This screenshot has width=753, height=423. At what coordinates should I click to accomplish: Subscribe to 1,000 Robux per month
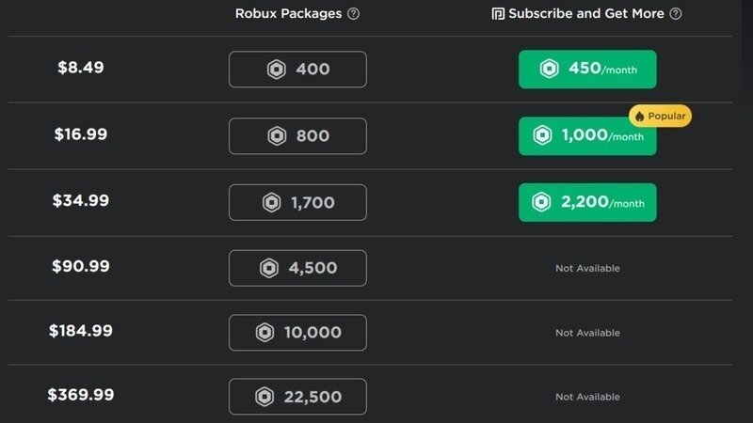pos(587,136)
